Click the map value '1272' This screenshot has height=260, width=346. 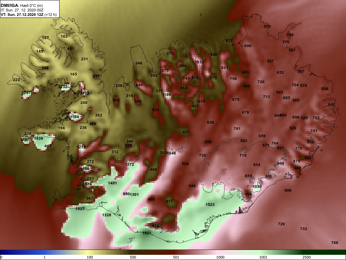tap(129, 164)
